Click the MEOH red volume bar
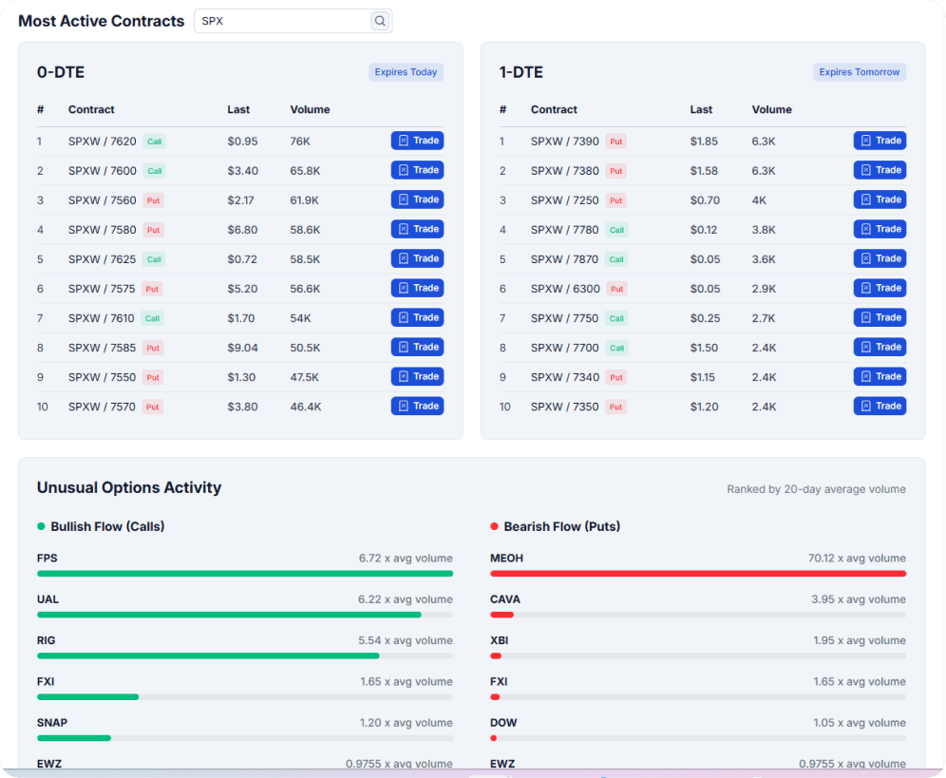Screen dimensions: 946x778 click(698, 574)
